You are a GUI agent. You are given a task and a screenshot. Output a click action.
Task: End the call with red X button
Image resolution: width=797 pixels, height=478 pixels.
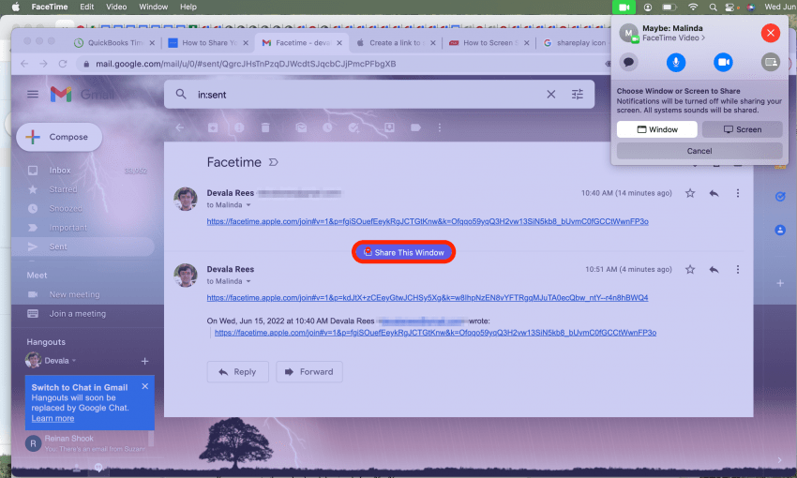(770, 33)
